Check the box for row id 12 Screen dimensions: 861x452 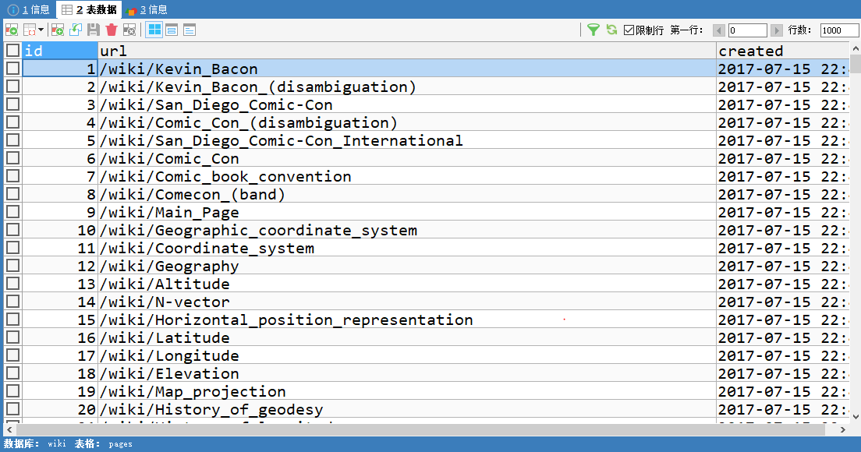tap(12, 266)
